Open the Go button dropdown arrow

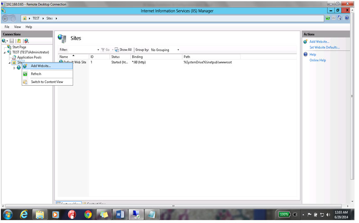pyautogui.click(x=113, y=50)
